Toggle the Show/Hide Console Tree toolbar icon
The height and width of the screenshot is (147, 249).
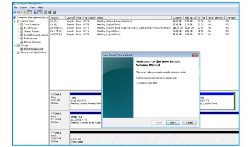pos(29,12)
